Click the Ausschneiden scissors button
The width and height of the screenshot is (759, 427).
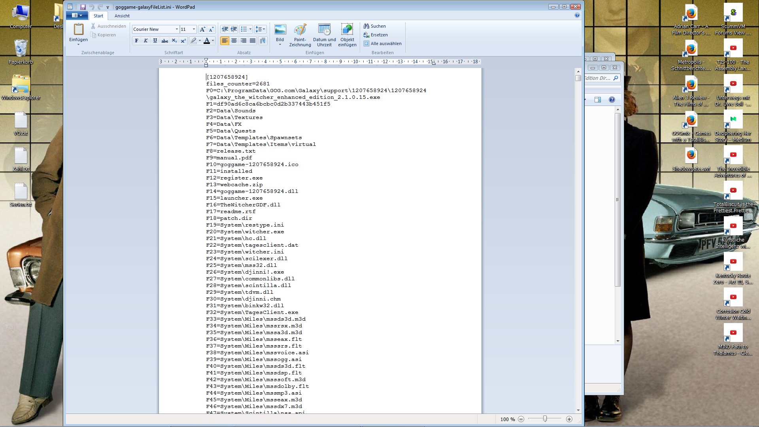(108, 26)
